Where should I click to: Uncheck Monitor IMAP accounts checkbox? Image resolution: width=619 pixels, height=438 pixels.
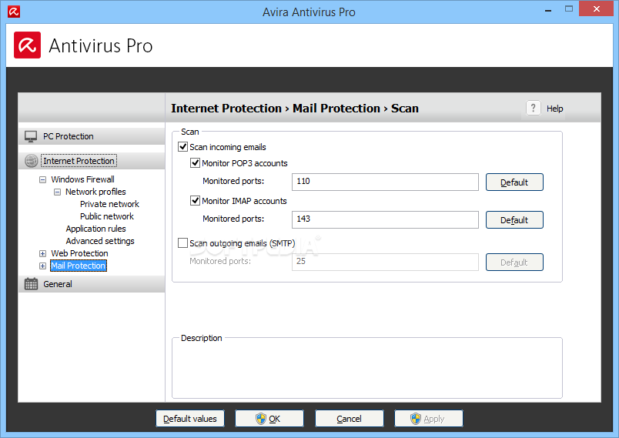[x=195, y=201]
